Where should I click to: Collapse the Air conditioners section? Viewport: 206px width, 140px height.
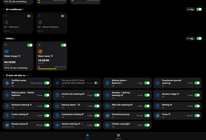point(4,9)
